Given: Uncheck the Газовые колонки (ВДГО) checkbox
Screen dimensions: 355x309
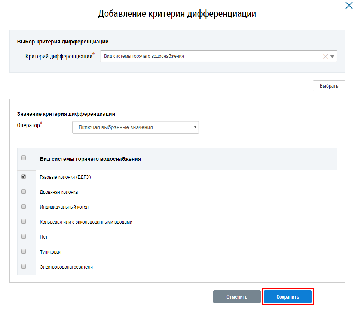Looking at the screenshot, I should click(x=24, y=177).
